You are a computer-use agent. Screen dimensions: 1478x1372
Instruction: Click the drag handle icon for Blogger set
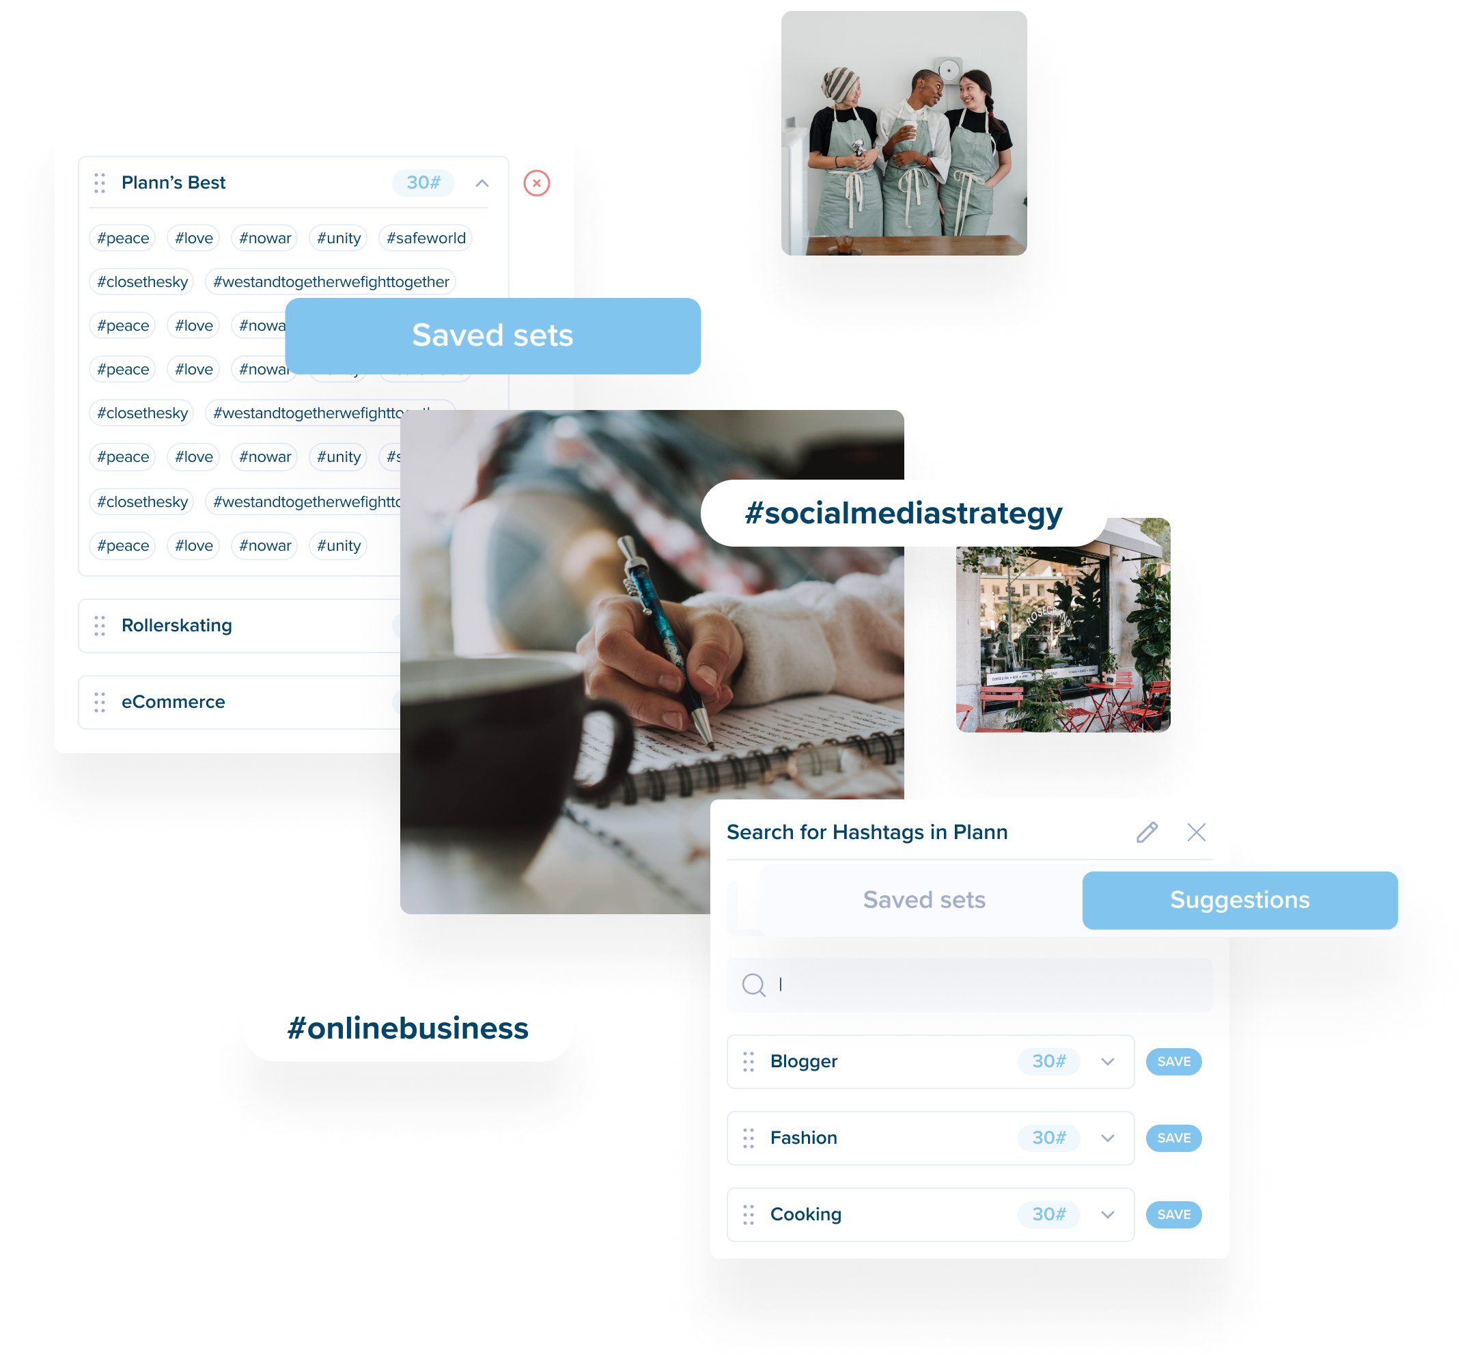(x=750, y=1061)
